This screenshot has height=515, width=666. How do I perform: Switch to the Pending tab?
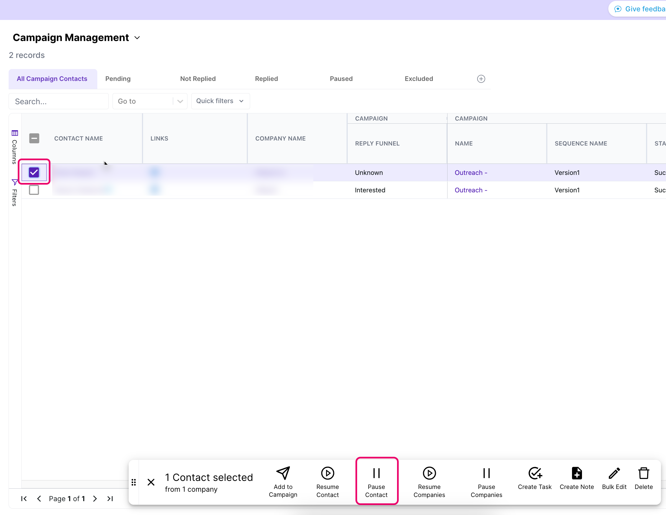(x=118, y=79)
